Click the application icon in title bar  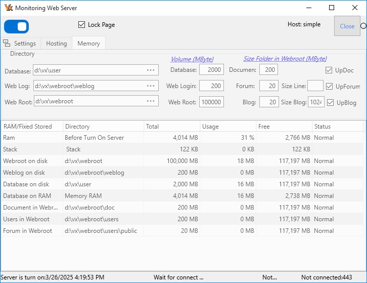coord(8,8)
